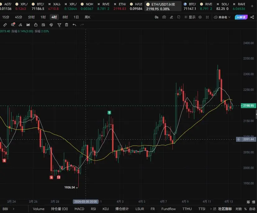Toggle the MACD indicator

[x=79, y=209]
